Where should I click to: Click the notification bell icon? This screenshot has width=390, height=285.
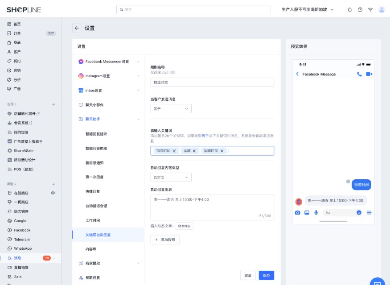[350, 10]
